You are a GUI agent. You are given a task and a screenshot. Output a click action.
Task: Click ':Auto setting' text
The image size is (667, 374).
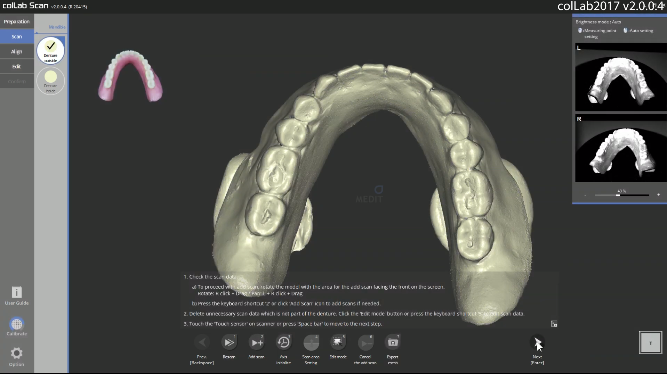(641, 31)
